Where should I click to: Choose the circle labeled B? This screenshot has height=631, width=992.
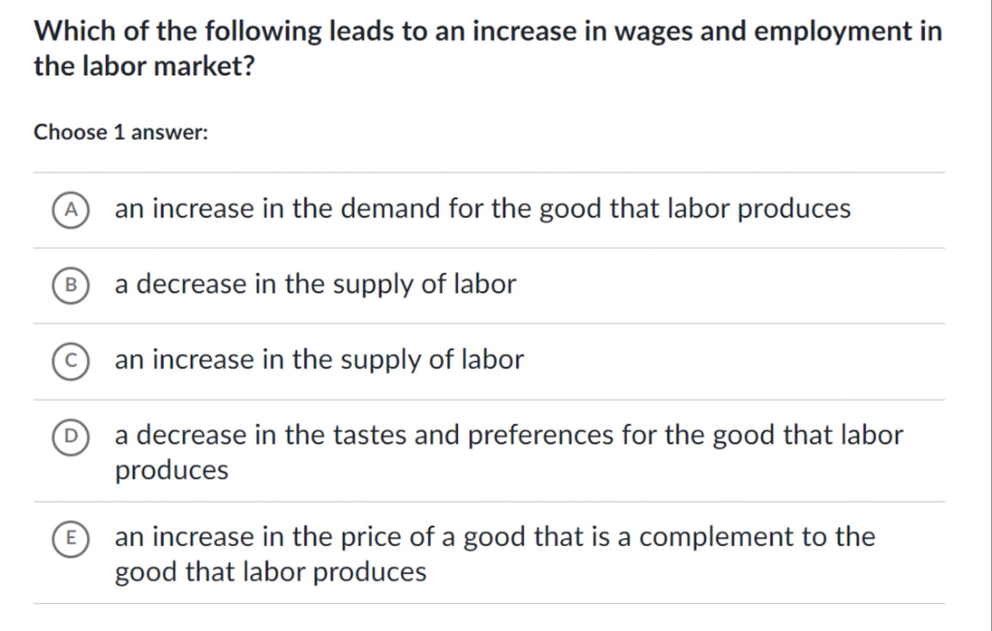click(71, 285)
